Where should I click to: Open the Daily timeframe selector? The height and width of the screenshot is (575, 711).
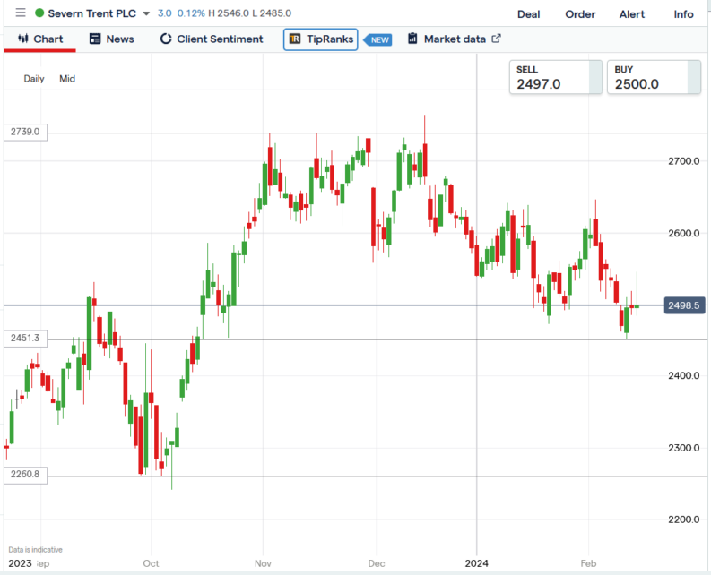34,79
